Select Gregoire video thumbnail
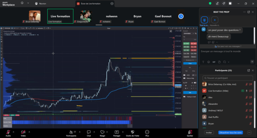The image size is (257, 138). pos(86,16)
